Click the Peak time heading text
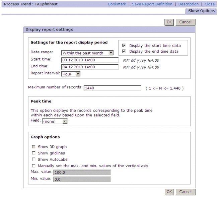Viewport: 218px width, 197px height. point(41,101)
